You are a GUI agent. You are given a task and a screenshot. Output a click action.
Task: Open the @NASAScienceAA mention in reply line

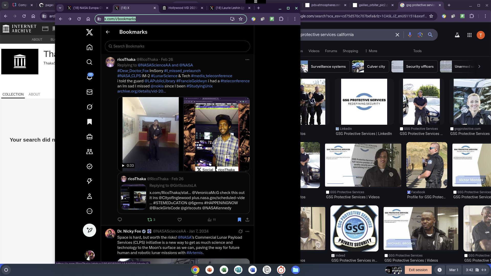[154, 65]
